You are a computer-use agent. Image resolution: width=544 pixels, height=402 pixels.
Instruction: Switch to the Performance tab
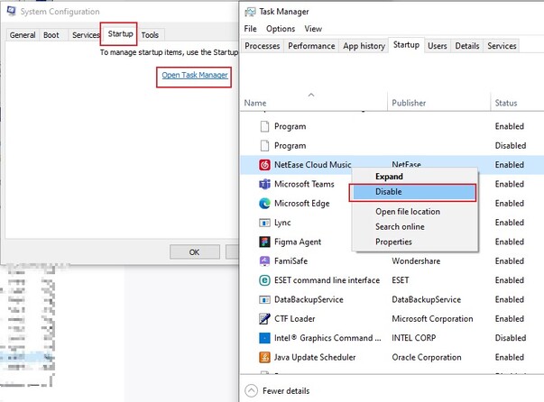coord(311,46)
